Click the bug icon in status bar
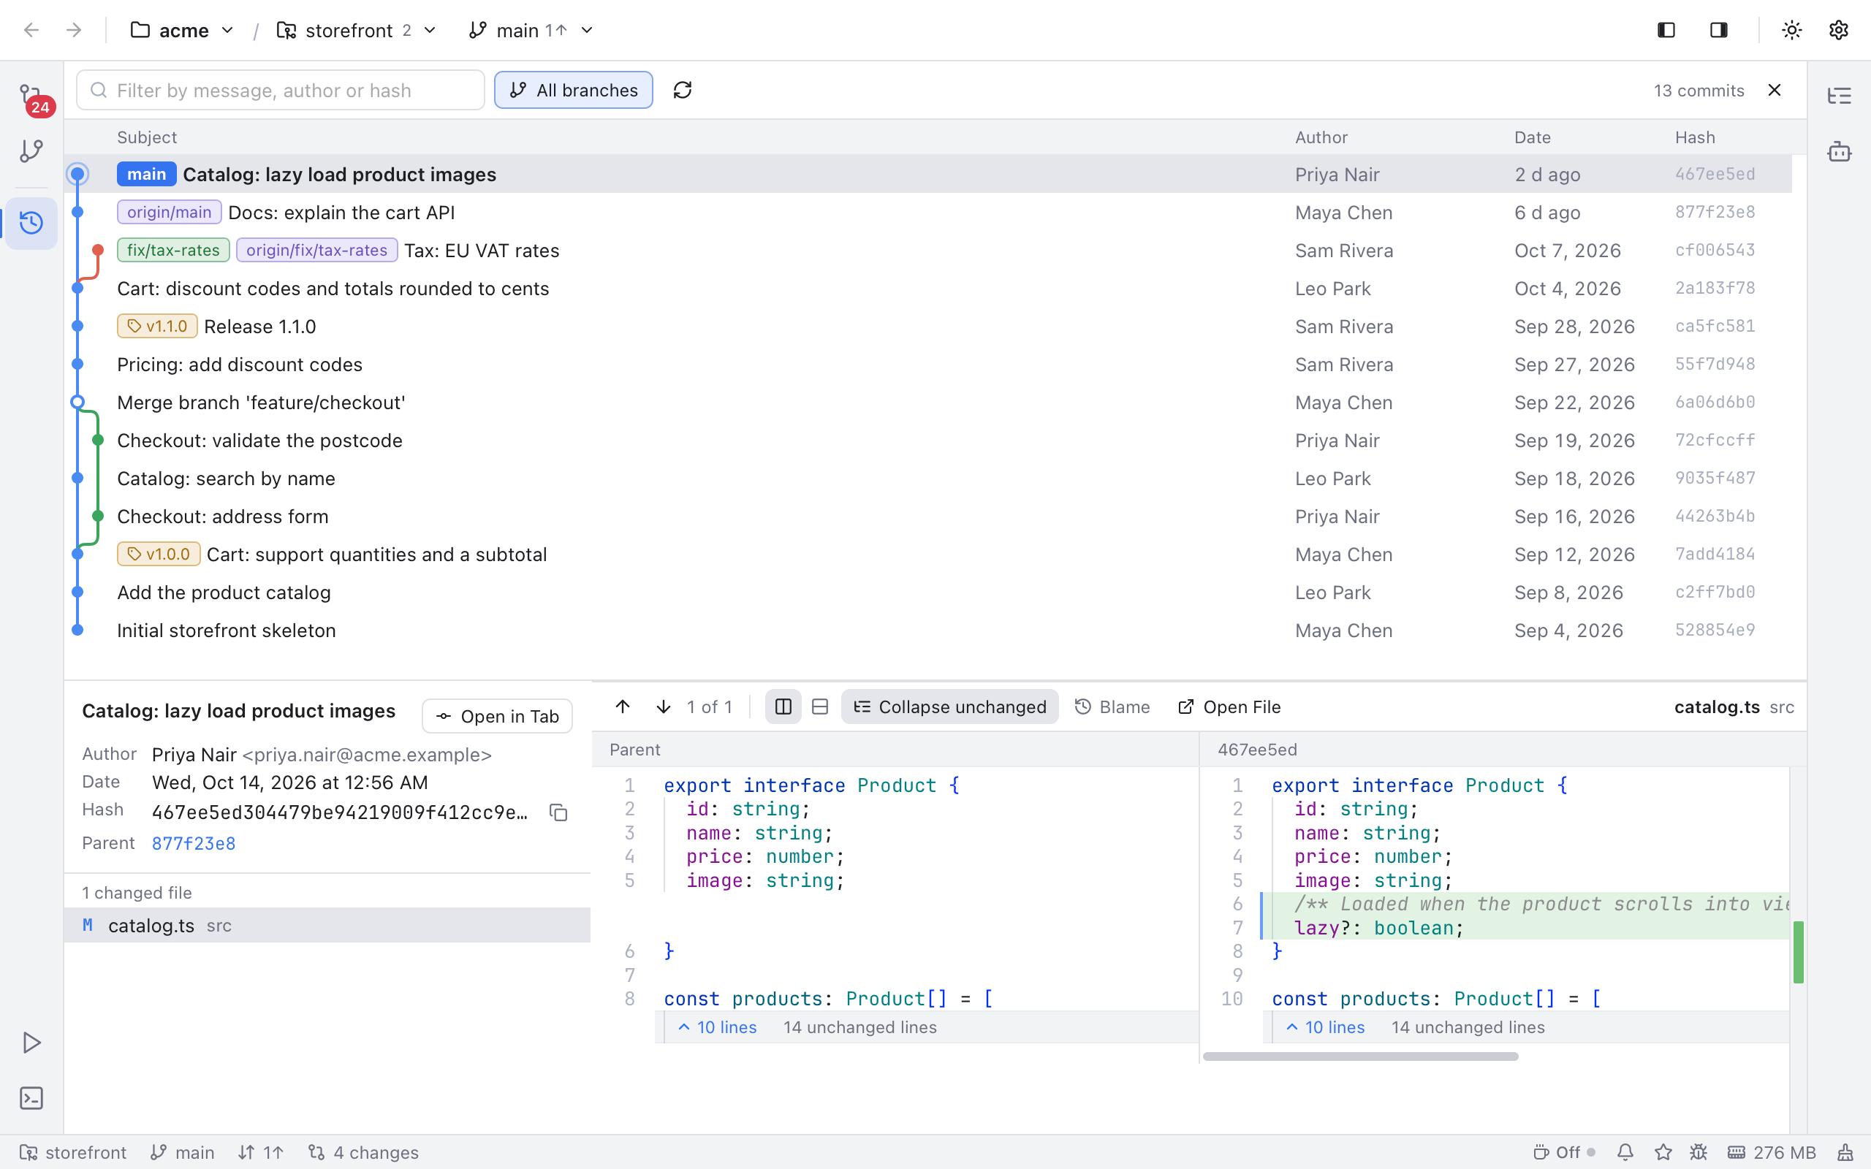1871x1169 pixels. (x=1699, y=1153)
